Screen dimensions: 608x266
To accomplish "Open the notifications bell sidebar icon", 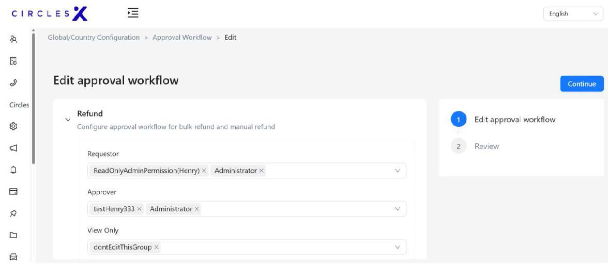I will 14,170.
